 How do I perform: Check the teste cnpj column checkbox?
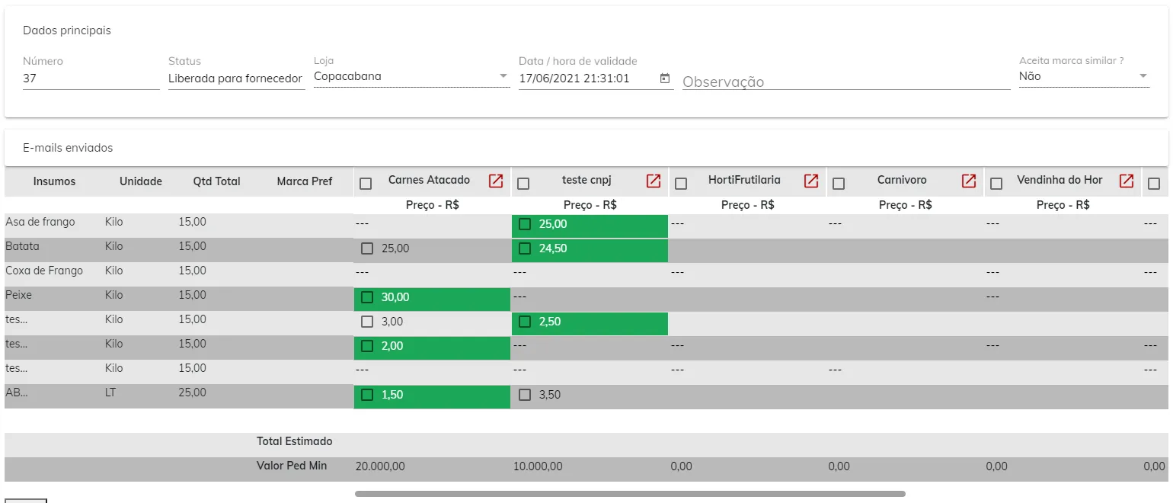(523, 184)
